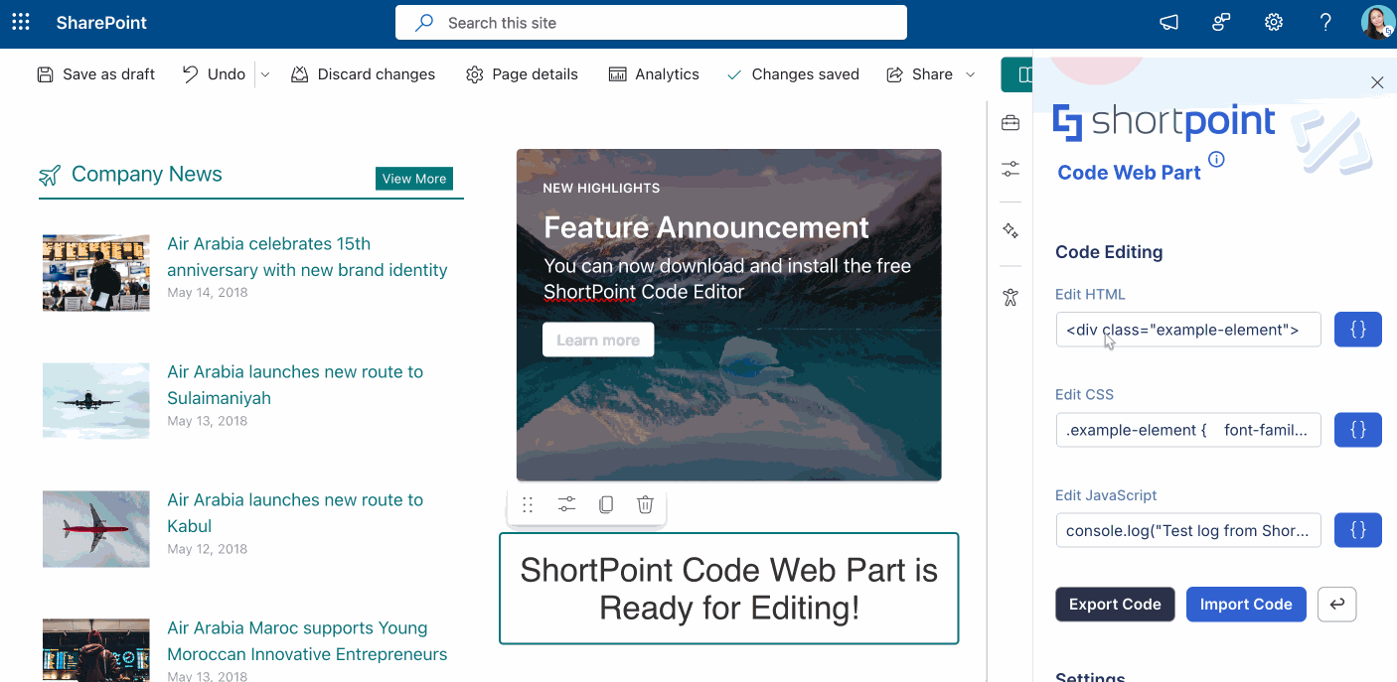Select the ShortPoint Code Web Part box
The height and width of the screenshot is (682, 1397).
click(729, 589)
